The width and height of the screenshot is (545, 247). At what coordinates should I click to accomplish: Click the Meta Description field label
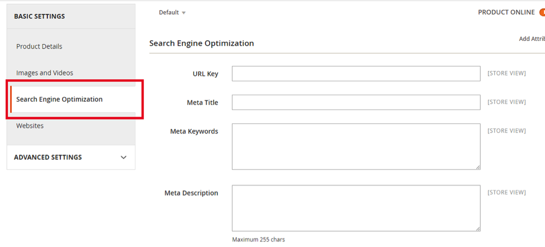pyautogui.click(x=191, y=193)
